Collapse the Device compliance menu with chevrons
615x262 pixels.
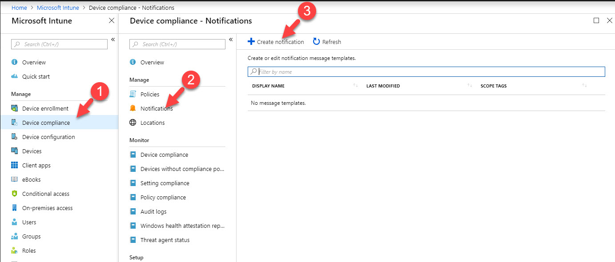tap(231, 40)
